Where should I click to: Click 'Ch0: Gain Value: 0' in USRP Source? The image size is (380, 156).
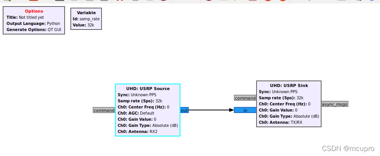[137, 119]
